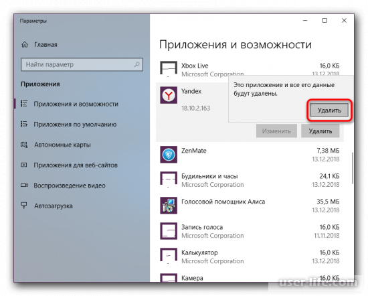Click the 35,5 МБ size of Алиса
This screenshot has height=296, width=368.
tap(328, 202)
